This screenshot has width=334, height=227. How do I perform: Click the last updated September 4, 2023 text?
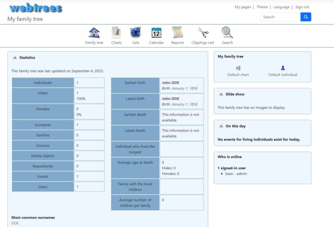57,71
